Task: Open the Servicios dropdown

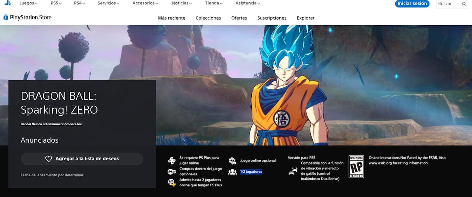Action: [x=109, y=3]
